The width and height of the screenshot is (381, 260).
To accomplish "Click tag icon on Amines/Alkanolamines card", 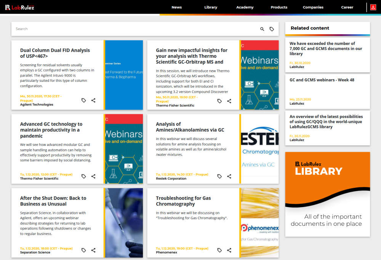I will tap(219, 176).
